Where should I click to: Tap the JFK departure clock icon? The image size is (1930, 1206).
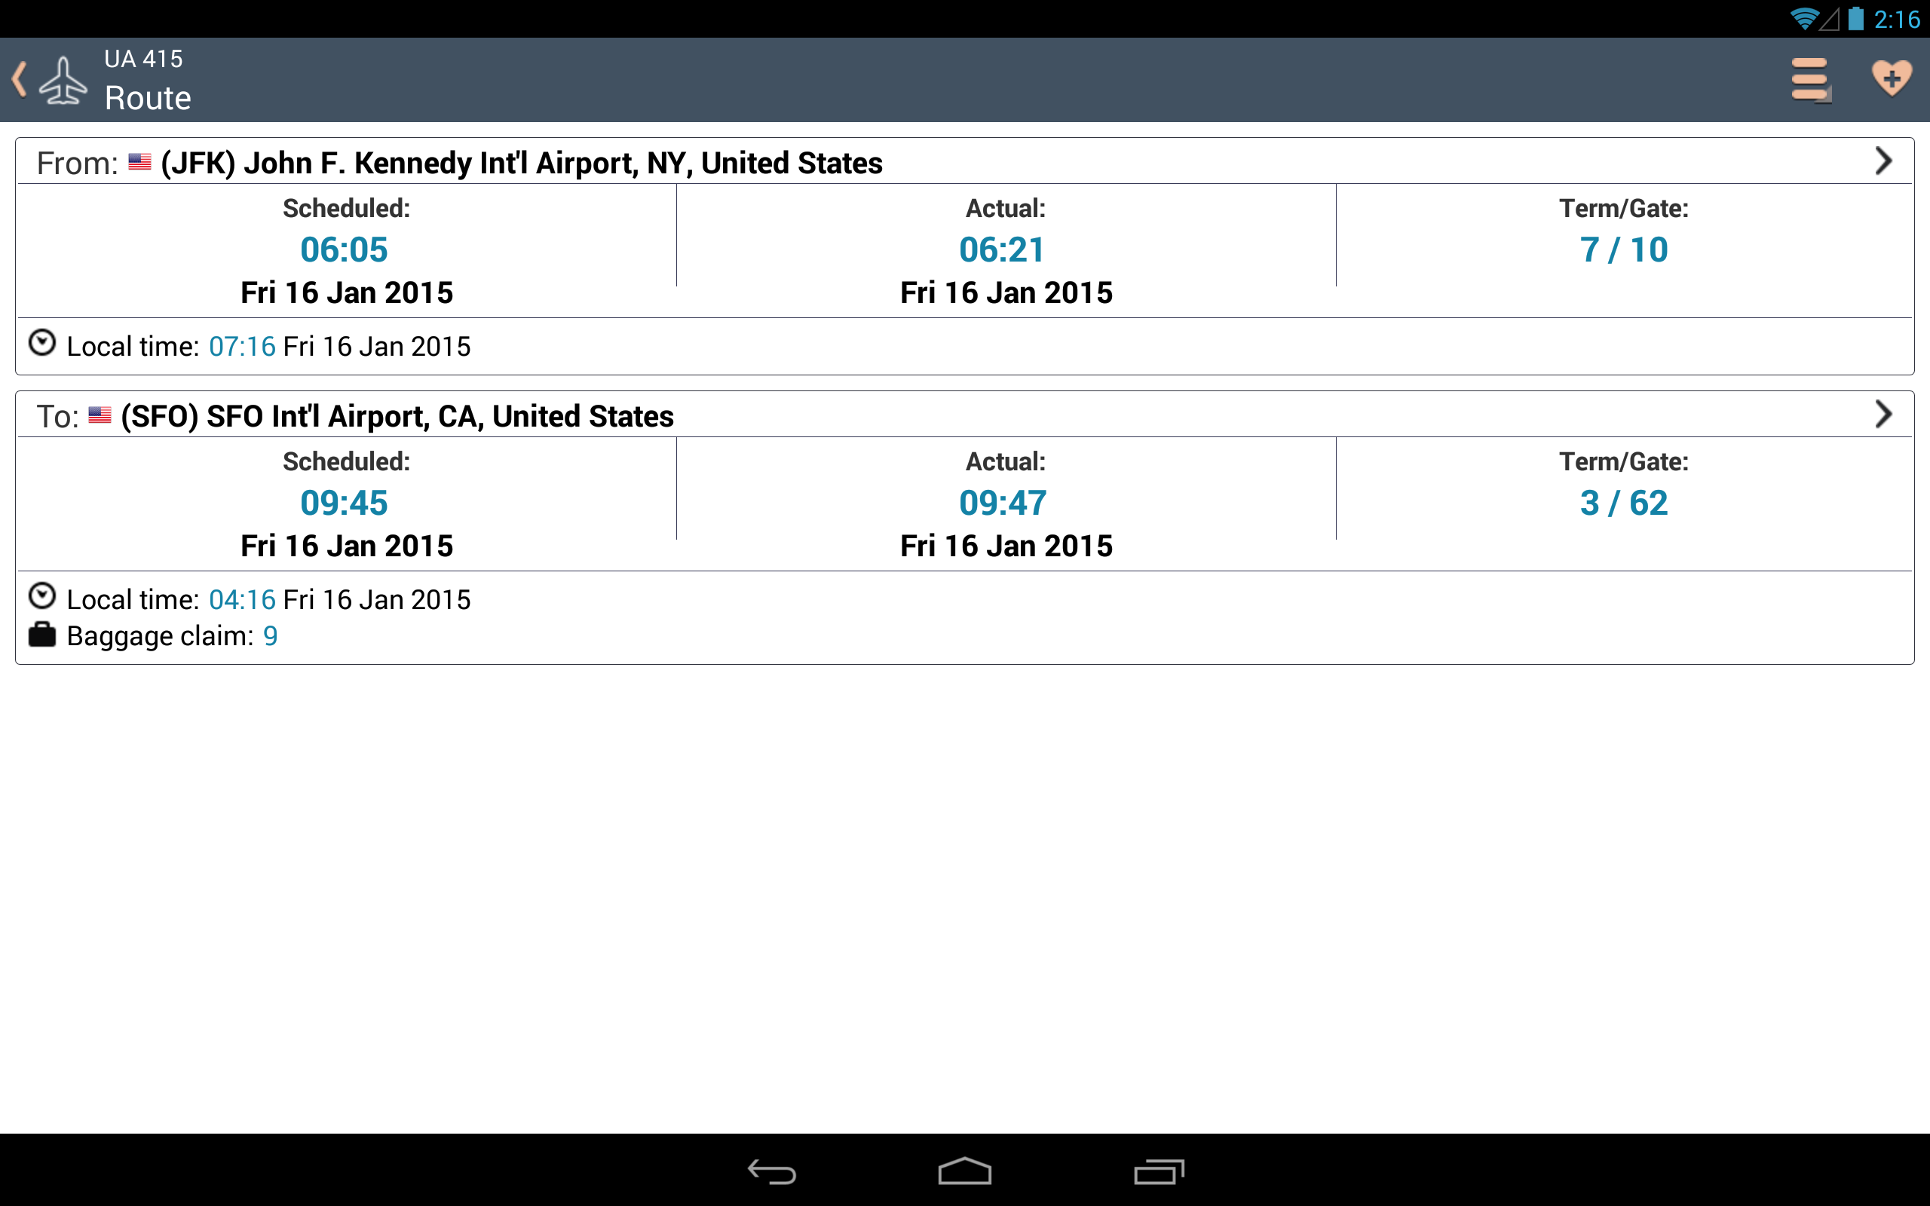pyautogui.click(x=41, y=344)
